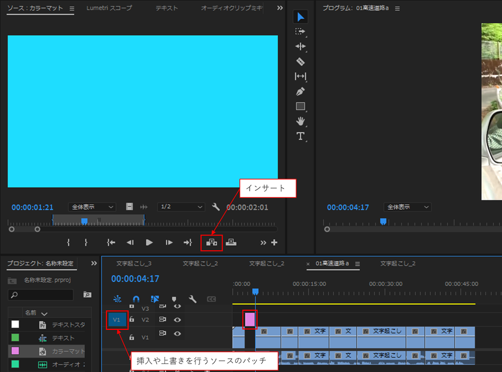Select the Hand tool
The image size is (502, 372).
300,121
